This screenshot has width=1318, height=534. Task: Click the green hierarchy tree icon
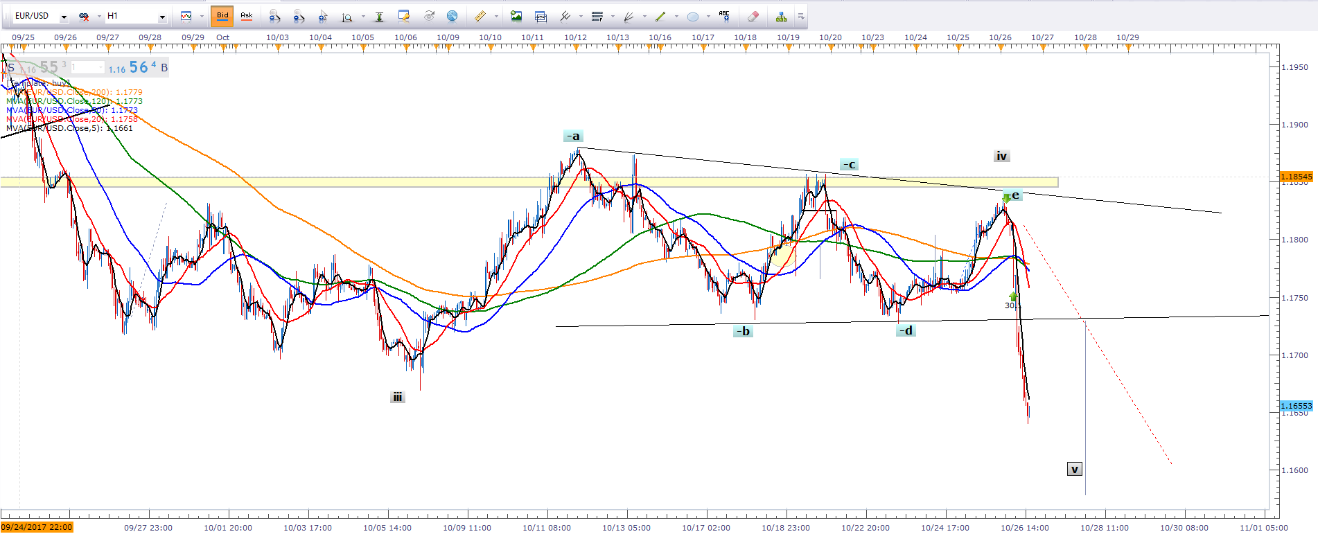click(x=781, y=16)
